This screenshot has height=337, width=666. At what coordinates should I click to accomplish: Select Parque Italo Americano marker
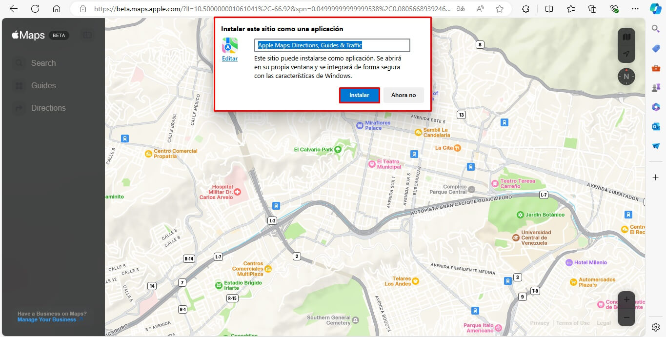(499, 328)
